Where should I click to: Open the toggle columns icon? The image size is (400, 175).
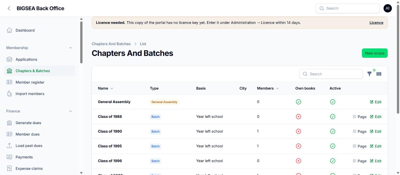[379, 74]
